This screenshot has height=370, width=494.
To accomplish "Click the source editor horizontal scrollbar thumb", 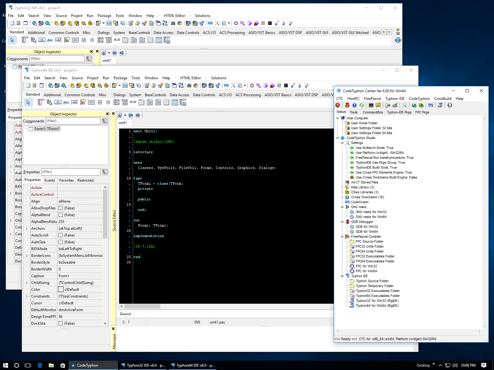I will [142, 306].
